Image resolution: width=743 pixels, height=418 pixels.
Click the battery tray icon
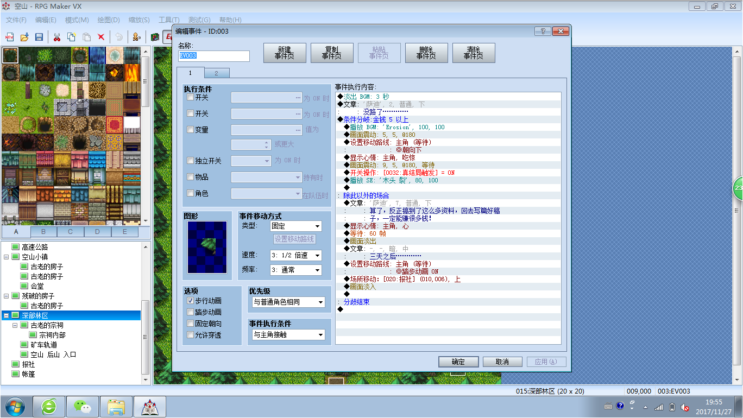click(672, 407)
